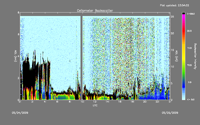Click the 2 tick on the km axis
The width and height of the screenshot is (200, 125).
pos(18,78)
